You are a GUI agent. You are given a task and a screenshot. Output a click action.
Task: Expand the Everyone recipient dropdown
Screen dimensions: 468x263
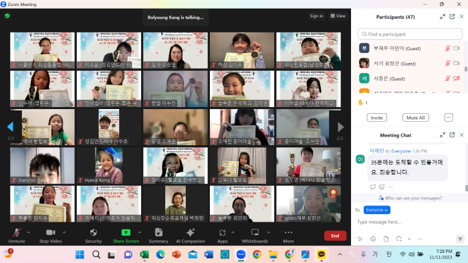click(x=377, y=210)
